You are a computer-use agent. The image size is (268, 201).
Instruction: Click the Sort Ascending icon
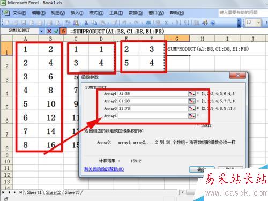pyautogui.click(x=178, y=23)
